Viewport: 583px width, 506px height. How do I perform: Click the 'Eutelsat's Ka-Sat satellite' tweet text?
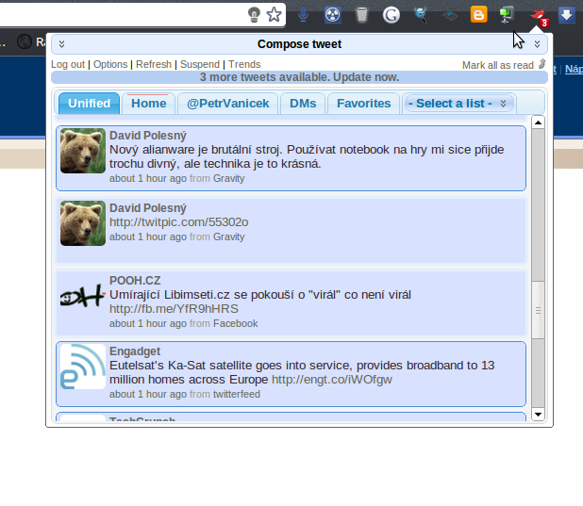[x=302, y=372]
